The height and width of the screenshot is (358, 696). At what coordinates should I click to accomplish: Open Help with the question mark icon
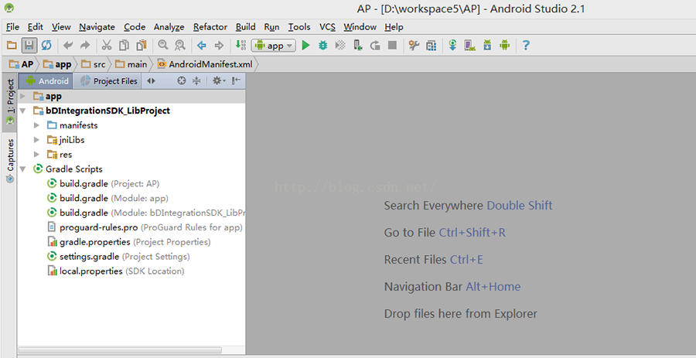[526, 46]
